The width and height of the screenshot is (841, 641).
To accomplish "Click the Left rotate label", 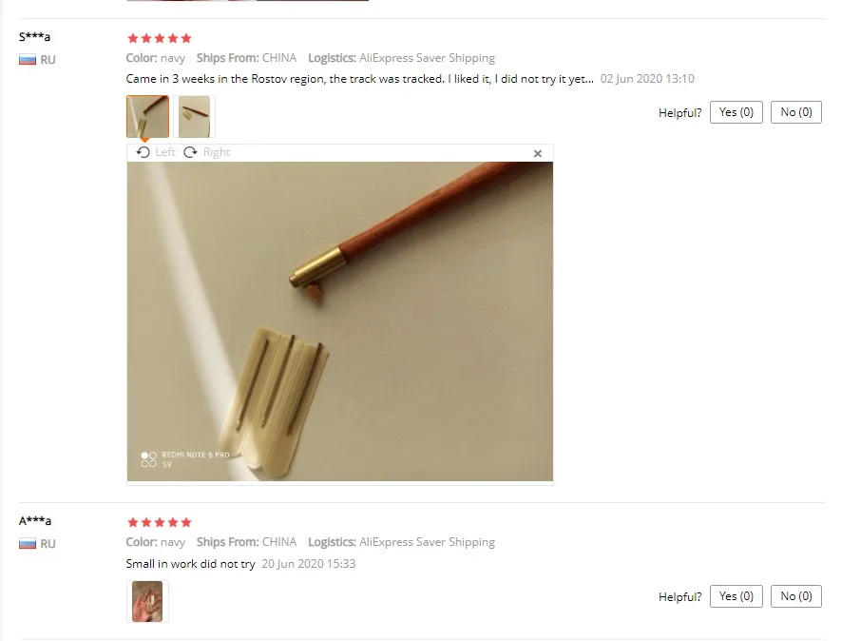I will pos(165,152).
